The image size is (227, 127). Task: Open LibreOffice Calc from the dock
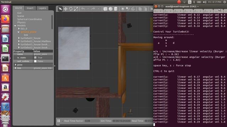(x=5, y=48)
